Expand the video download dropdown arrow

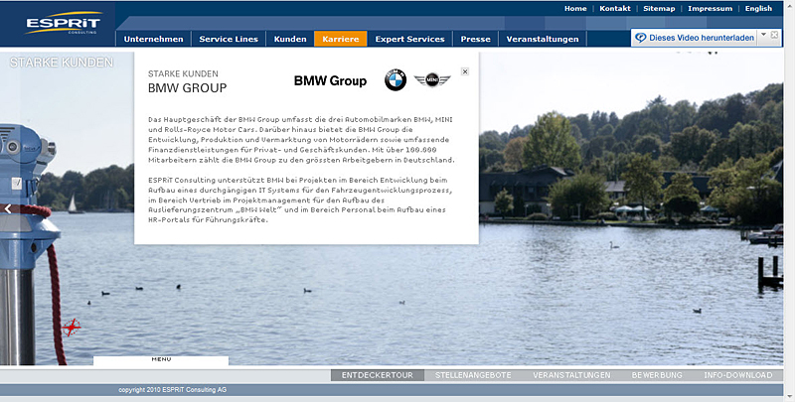(762, 35)
